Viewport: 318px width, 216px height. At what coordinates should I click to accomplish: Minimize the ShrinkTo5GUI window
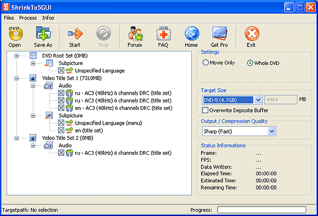(x=289, y=7)
